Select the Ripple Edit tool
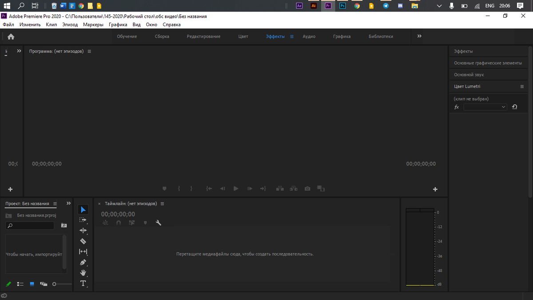The image size is (533, 300). point(83,231)
